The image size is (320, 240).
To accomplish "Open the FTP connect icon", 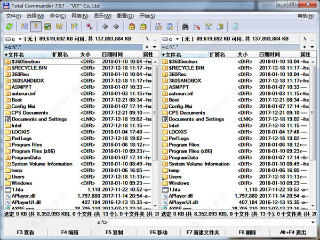I will pyautogui.click(x=158, y=27).
